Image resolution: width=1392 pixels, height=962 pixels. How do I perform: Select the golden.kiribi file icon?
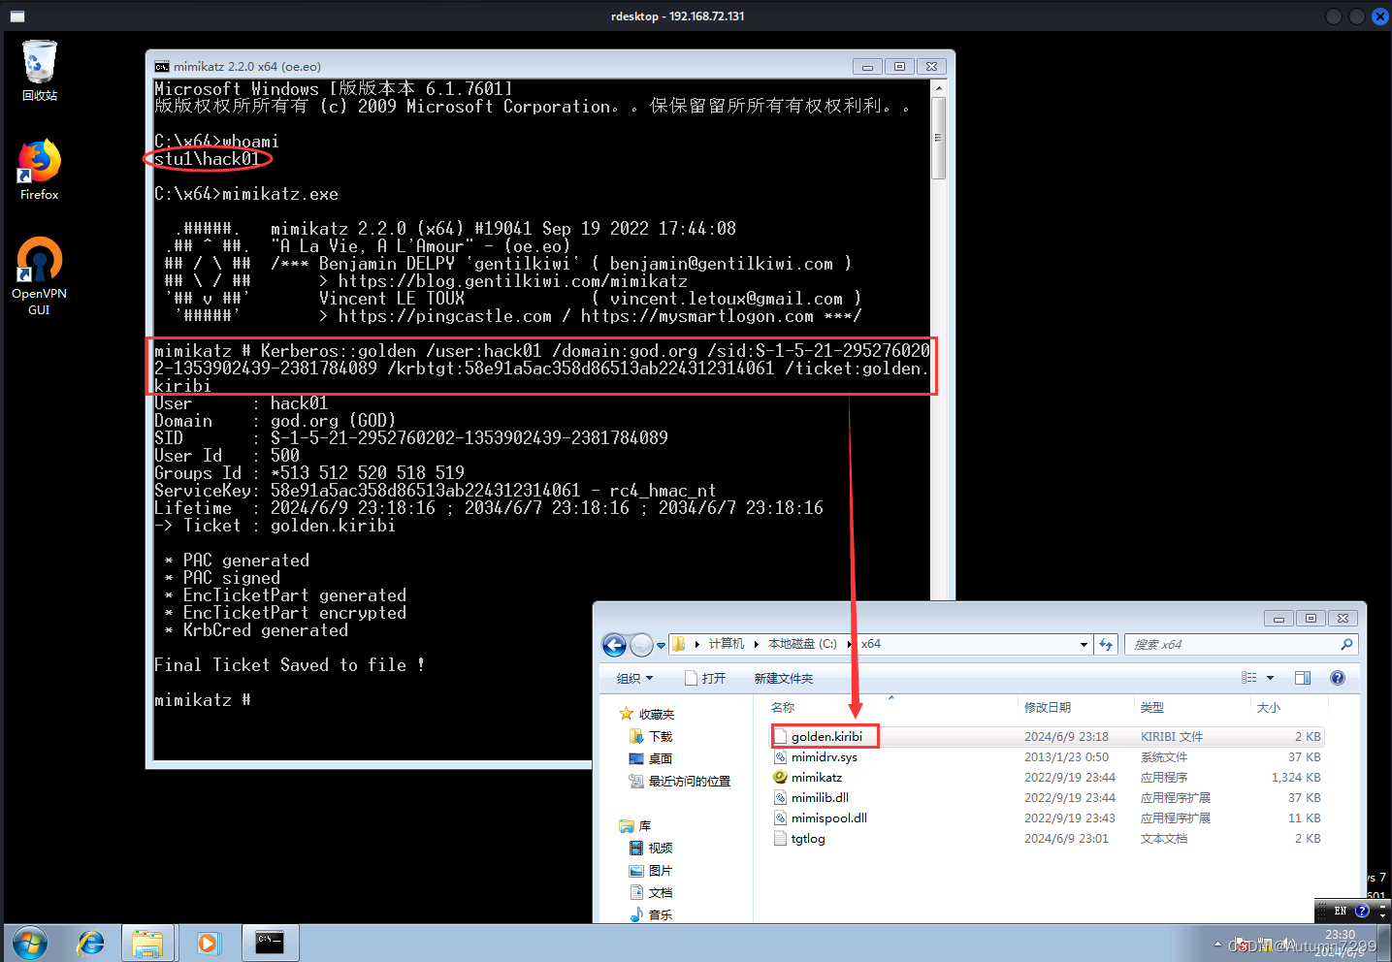pyautogui.click(x=780, y=736)
